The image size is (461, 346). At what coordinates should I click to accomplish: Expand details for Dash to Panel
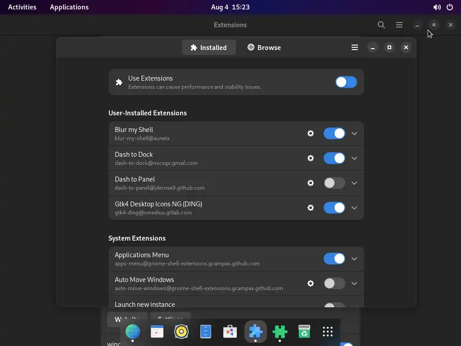(x=354, y=183)
